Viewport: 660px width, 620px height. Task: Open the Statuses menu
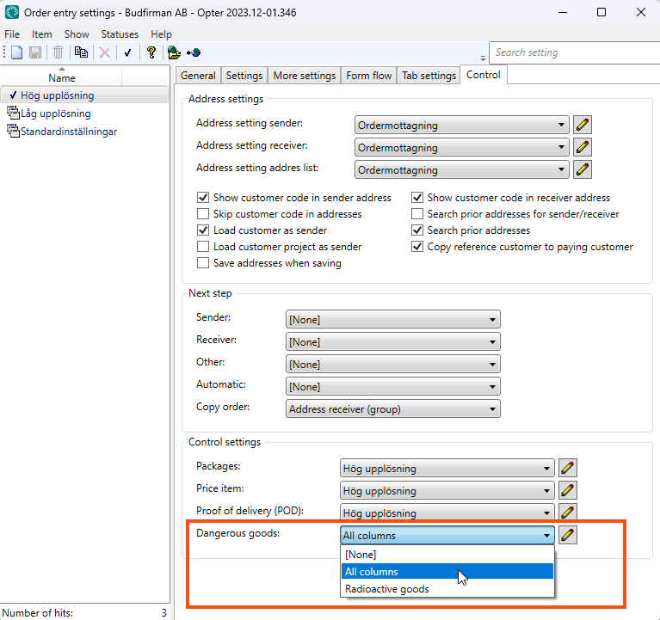click(120, 34)
